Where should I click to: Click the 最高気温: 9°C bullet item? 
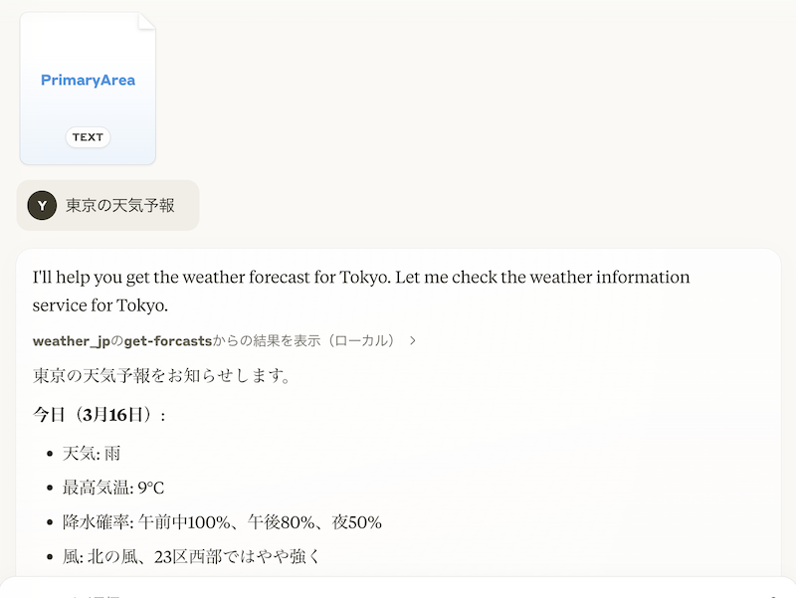pyautogui.click(x=113, y=488)
